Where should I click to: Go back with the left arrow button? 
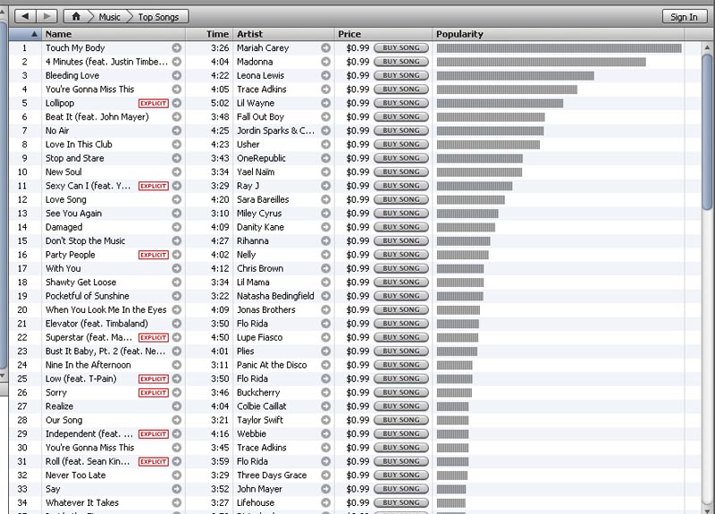pos(26,16)
